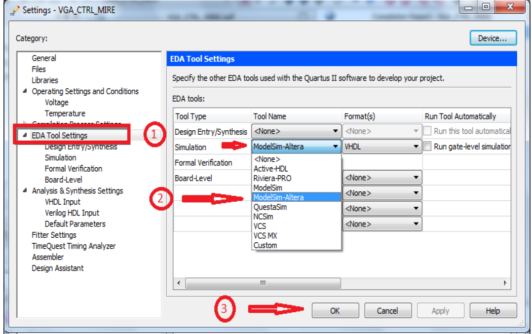Select "Active-HDL" as the simulation tool
Screen dimensions: 532x334
pyautogui.click(x=271, y=168)
